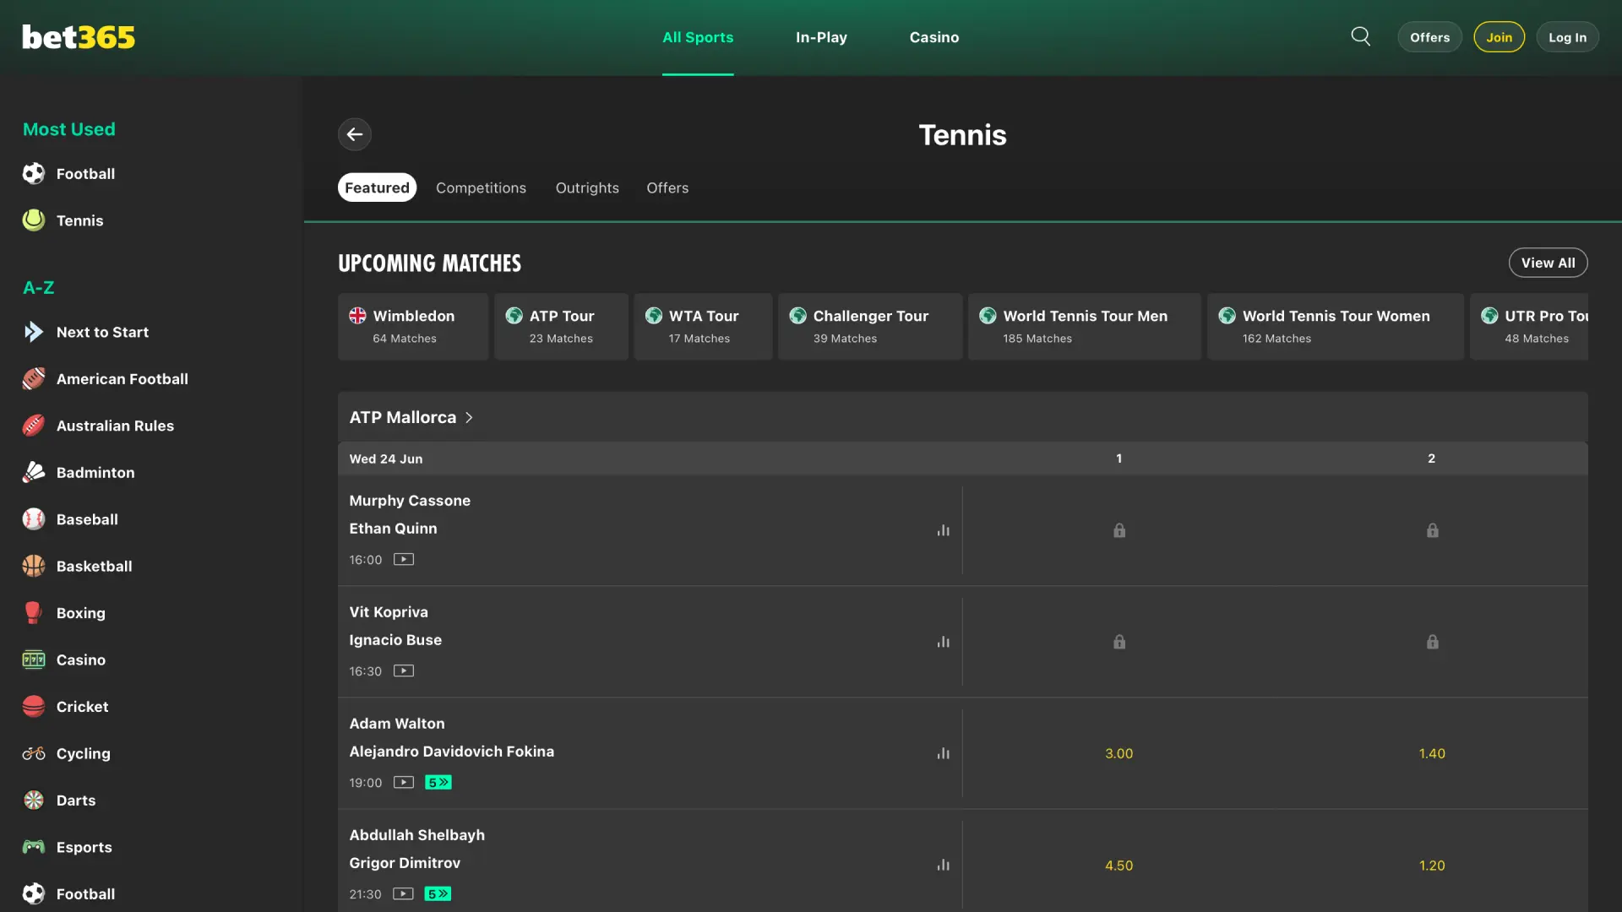Select odds 1.20 for Grigor Dimitrov
Image resolution: width=1622 pixels, height=912 pixels.
coord(1432,866)
